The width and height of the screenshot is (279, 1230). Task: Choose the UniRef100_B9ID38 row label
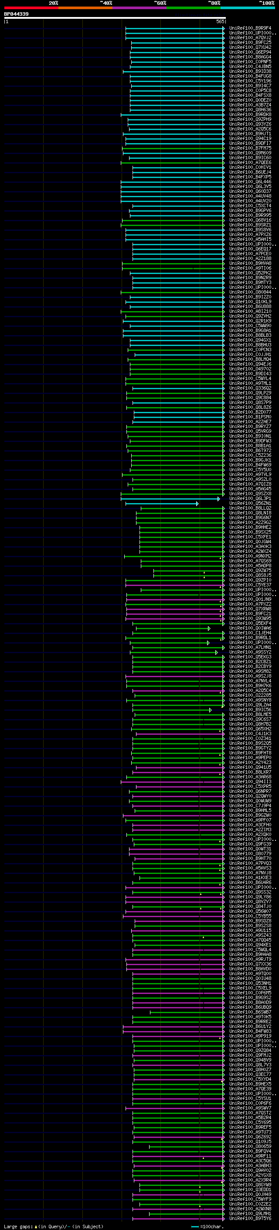tap(250, 71)
